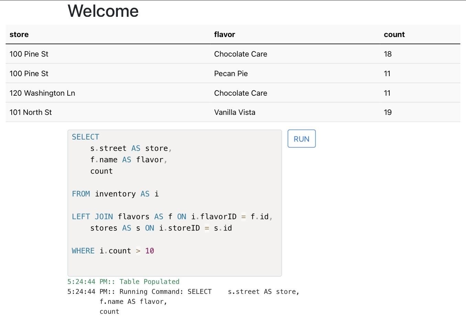The image size is (466, 321).
Task: Click count 11 in Washington Ln row
Action: pos(387,93)
